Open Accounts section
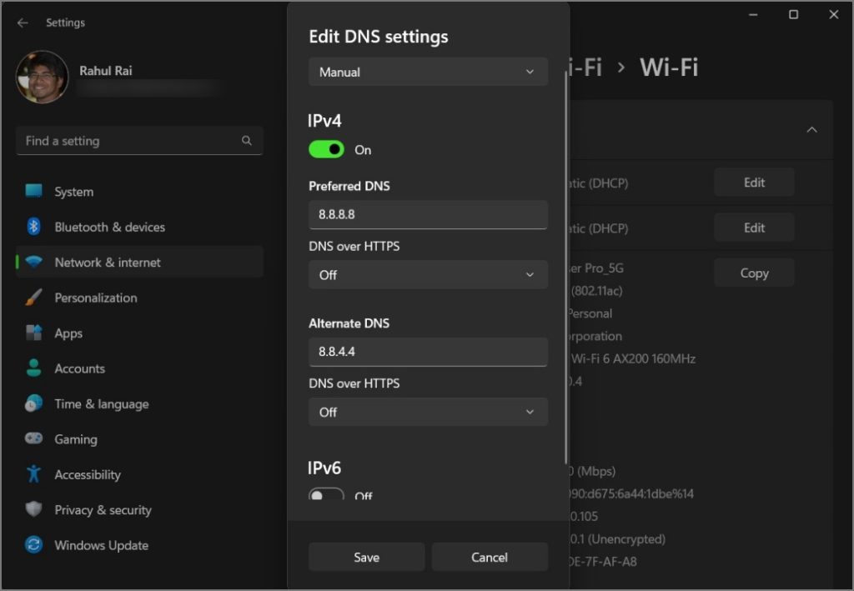The height and width of the screenshot is (591, 854). coord(139,368)
